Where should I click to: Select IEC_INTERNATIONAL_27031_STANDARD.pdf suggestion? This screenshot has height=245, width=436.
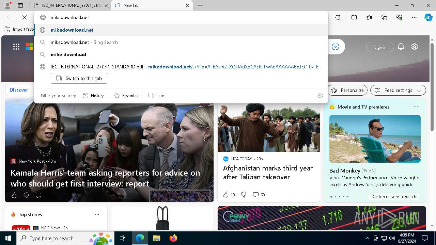[x=181, y=67]
